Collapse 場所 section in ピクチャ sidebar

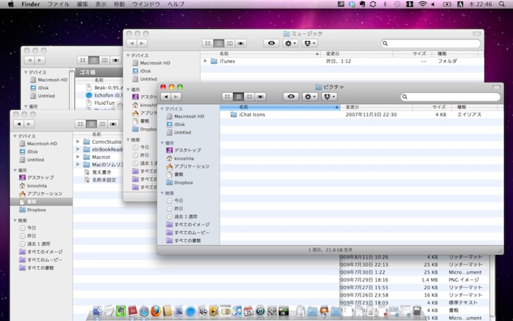point(162,143)
